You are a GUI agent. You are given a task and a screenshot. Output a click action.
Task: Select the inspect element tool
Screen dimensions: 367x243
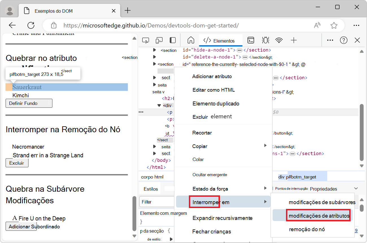click(x=146, y=40)
